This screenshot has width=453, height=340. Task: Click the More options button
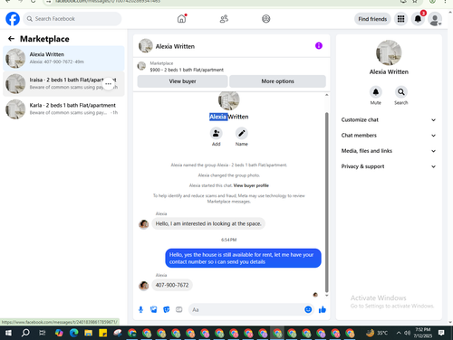(277, 81)
